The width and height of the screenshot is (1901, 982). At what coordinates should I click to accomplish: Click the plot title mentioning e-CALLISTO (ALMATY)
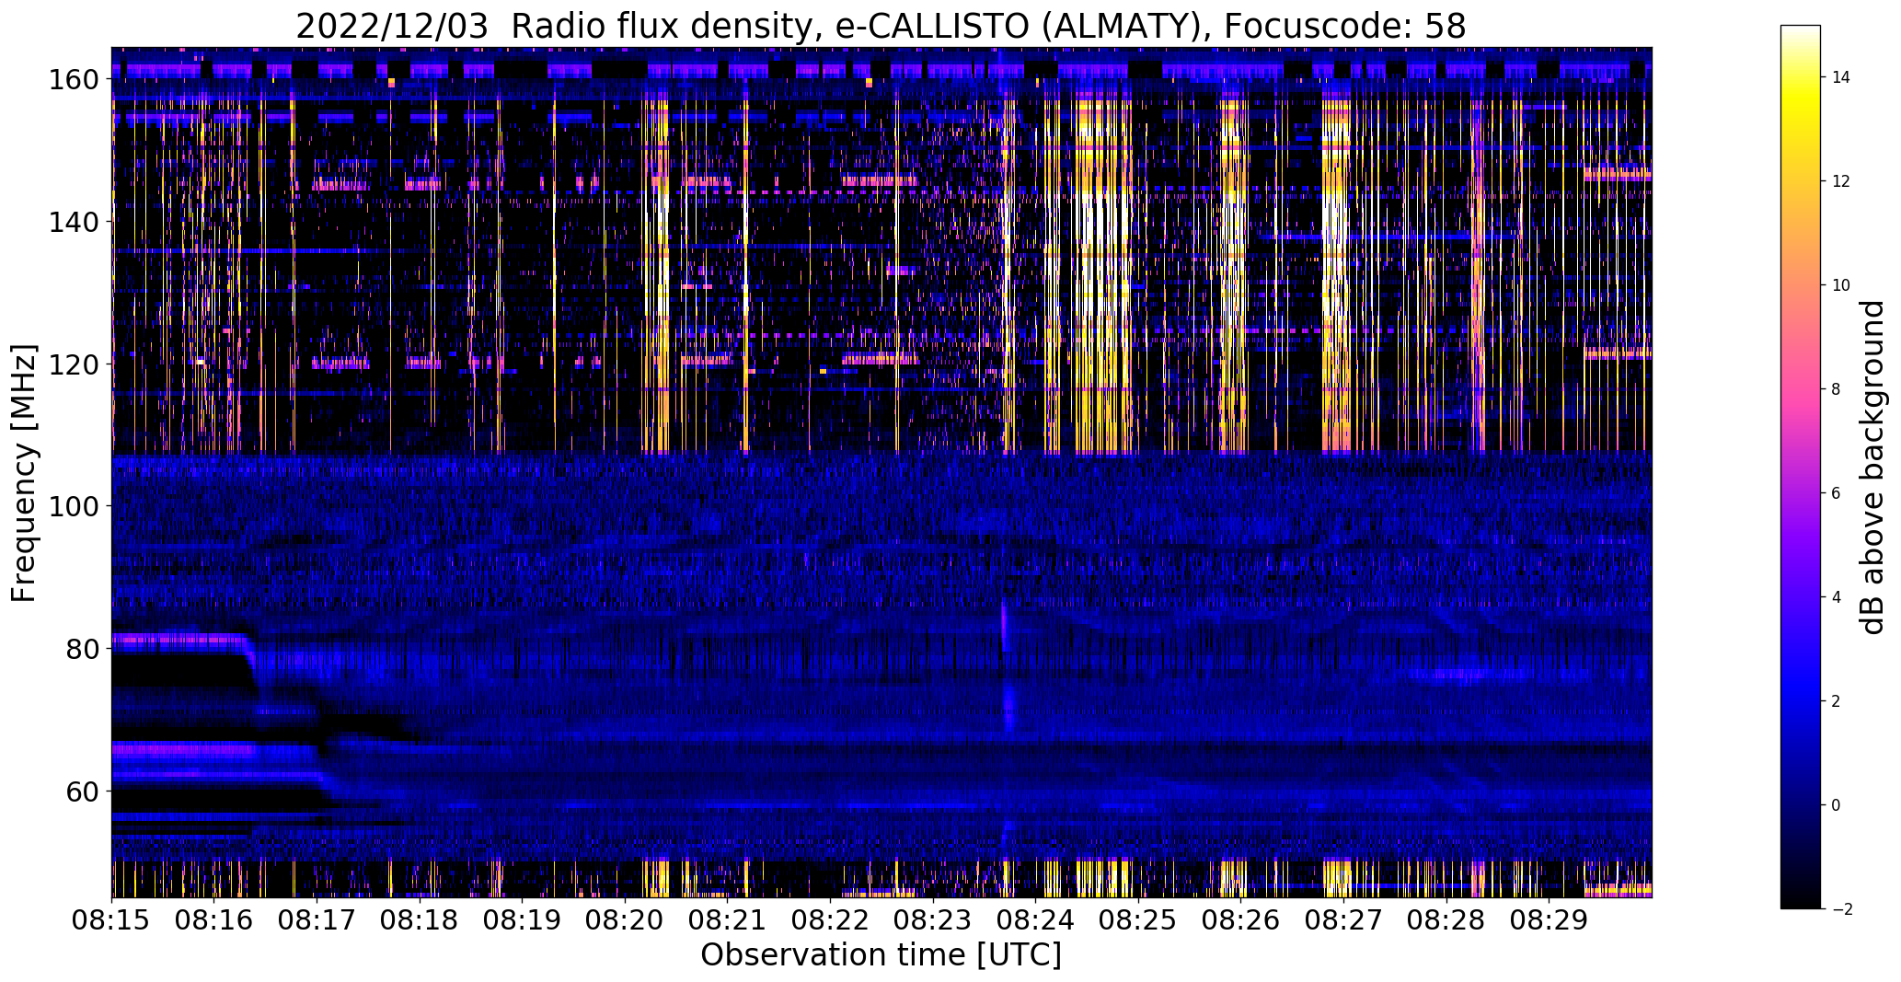(x=881, y=26)
